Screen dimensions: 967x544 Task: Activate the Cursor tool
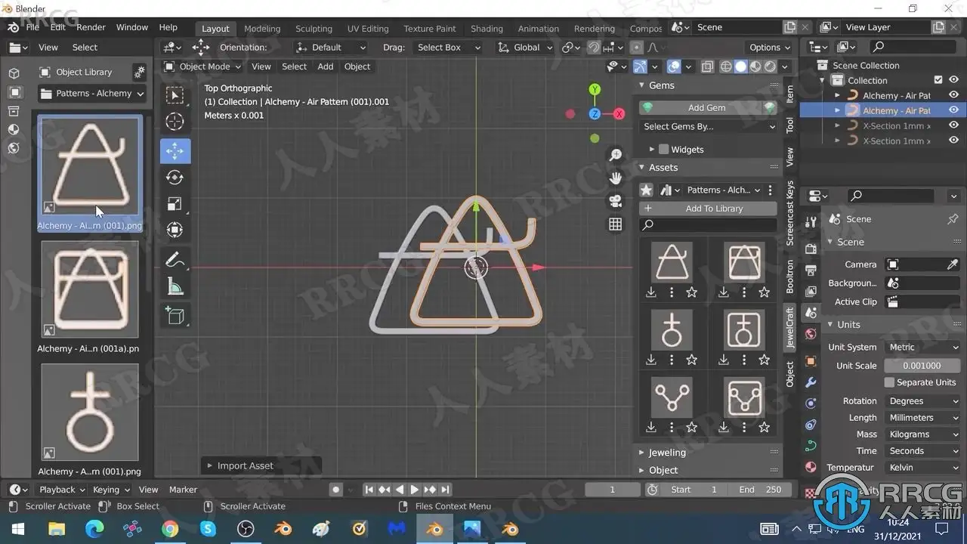[x=175, y=122]
